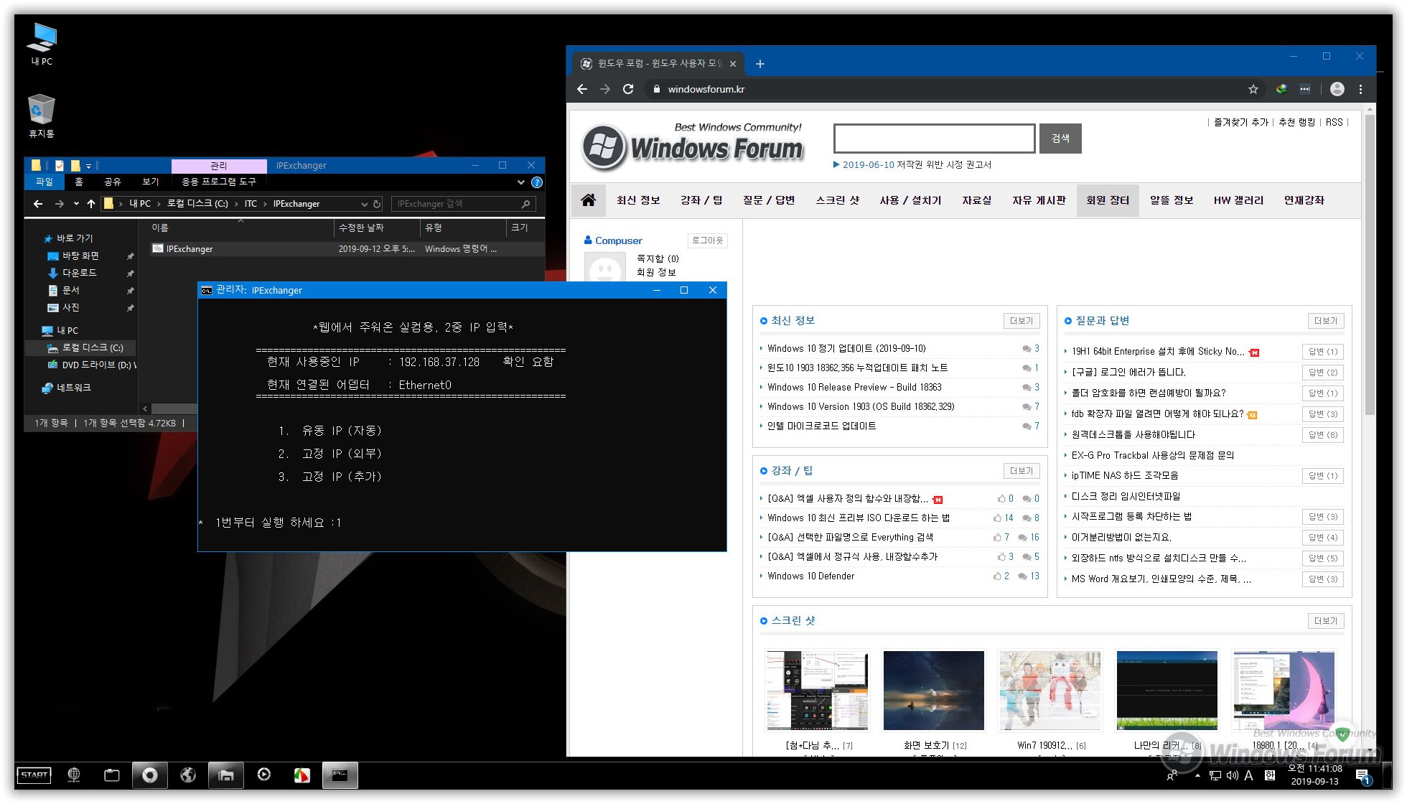Image resolution: width=1407 pixels, height=804 pixels.
Task: Click the forum search input field
Action: [934, 139]
